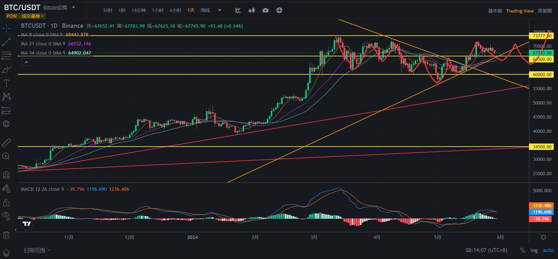Click the 08:14:07 (UTC+8) timezone
This screenshot has height=259, width=558.
coord(486,251)
